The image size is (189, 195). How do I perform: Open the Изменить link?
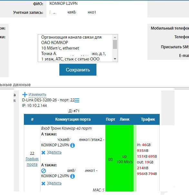(37, 95)
